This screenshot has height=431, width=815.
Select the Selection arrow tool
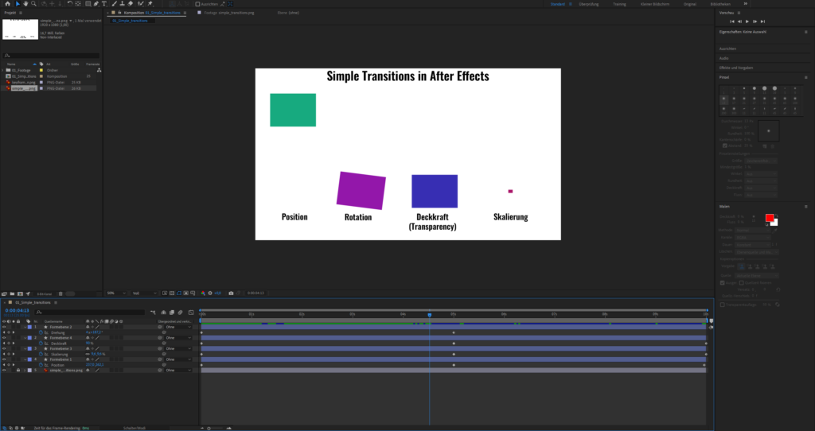pos(18,4)
